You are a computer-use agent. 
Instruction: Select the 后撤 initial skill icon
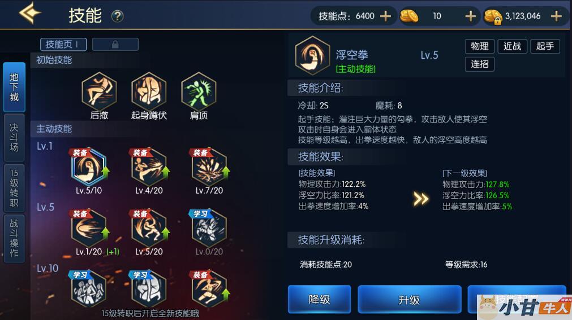(x=99, y=91)
